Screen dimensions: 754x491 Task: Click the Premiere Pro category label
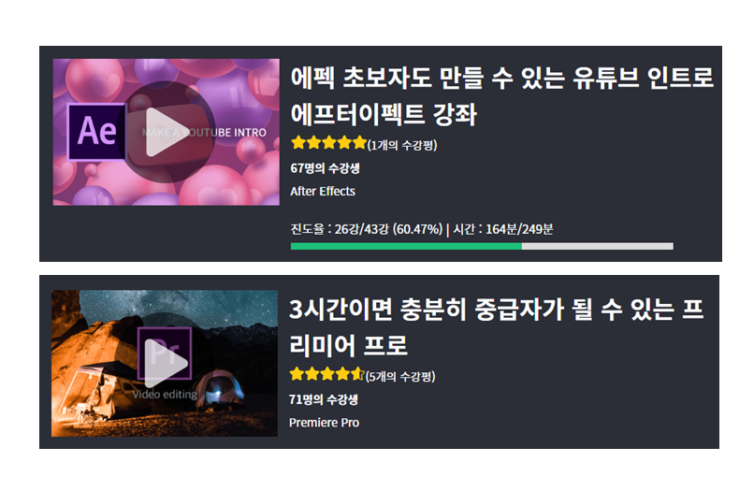tap(324, 423)
